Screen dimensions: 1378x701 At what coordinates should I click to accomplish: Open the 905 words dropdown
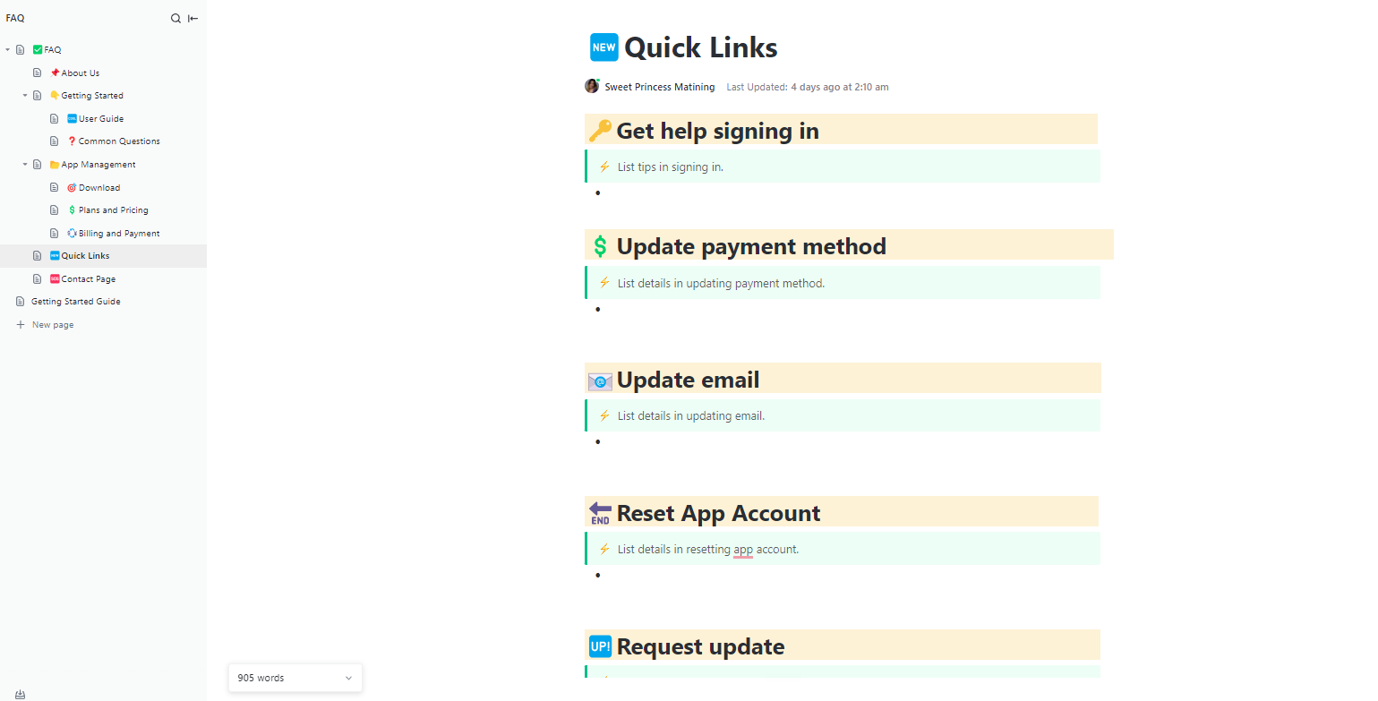[x=295, y=678]
